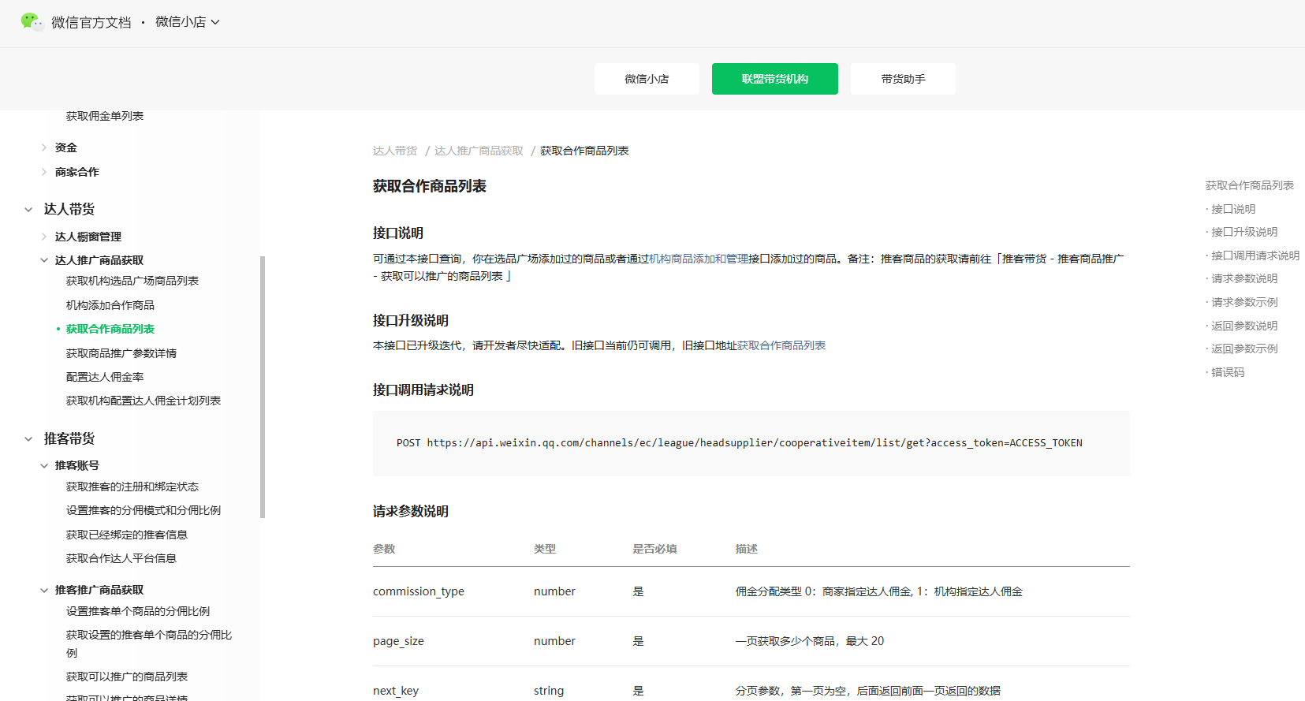Click the commission_type parameter cell

coord(419,591)
